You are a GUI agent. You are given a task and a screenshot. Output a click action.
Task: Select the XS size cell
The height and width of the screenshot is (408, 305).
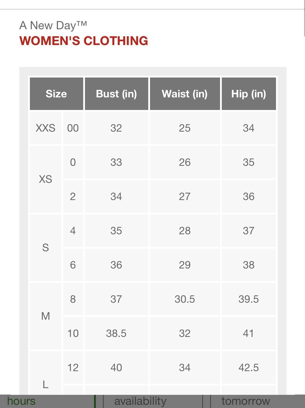point(45,179)
